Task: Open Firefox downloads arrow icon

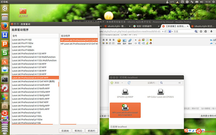Action: [x=211, y=31]
